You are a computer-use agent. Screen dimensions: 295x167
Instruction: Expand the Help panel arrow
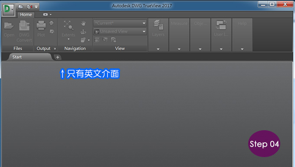242,49
